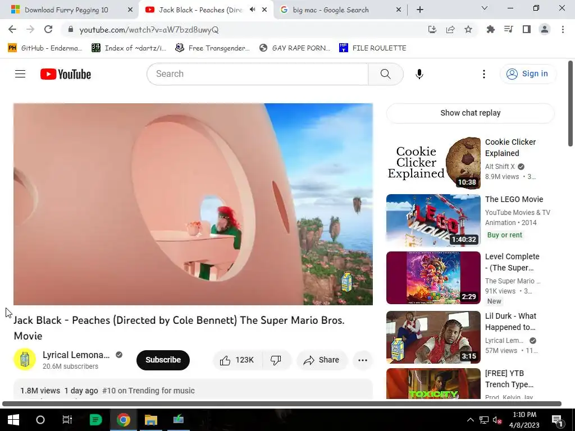Open Level Complete Super Mario thumbnail
Screen dimensions: 575x431
(433, 277)
